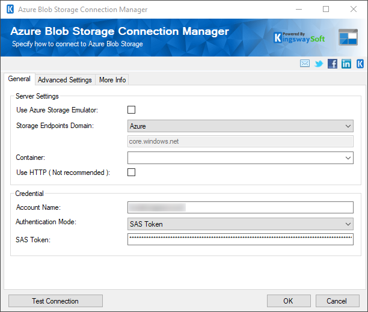The image size is (368, 312).
Task: Maximize the Connection Manager window
Action: [x=326, y=10]
